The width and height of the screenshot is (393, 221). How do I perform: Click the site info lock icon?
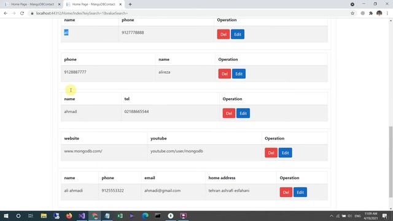32,14
